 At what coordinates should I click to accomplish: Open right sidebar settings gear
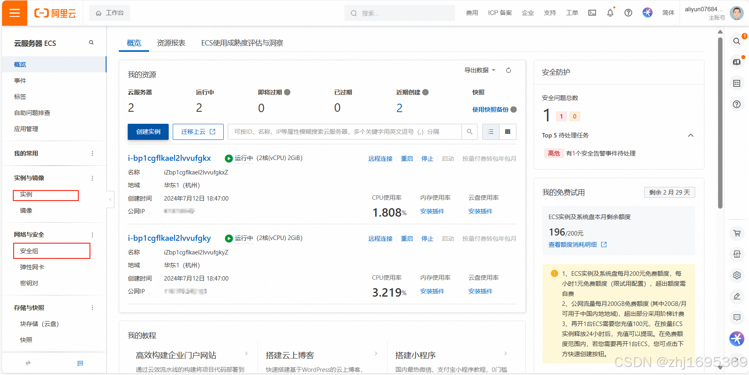click(x=737, y=275)
